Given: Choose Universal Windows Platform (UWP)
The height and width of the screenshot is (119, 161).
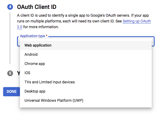Looking at the screenshot, I should pyautogui.click(x=86, y=101).
